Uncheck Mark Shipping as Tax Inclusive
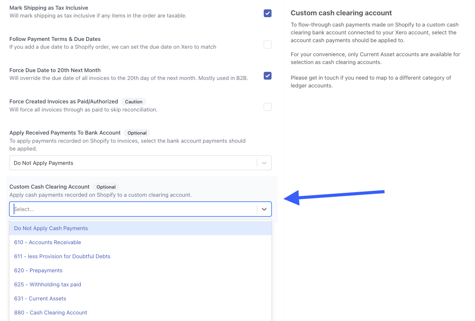This screenshot has width=475, height=321. (267, 13)
